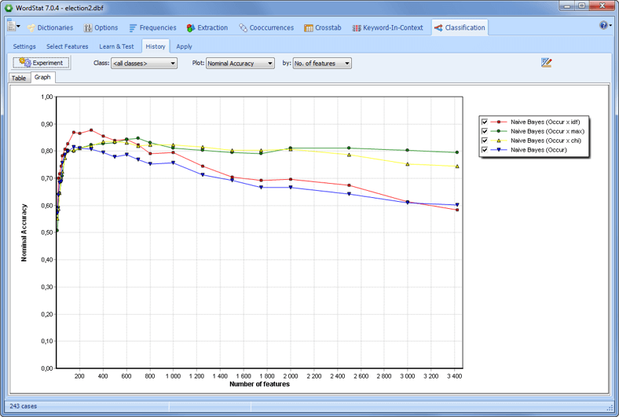Show the Crosstab page
This screenshot has height=417, width=619.
(323, 27)
